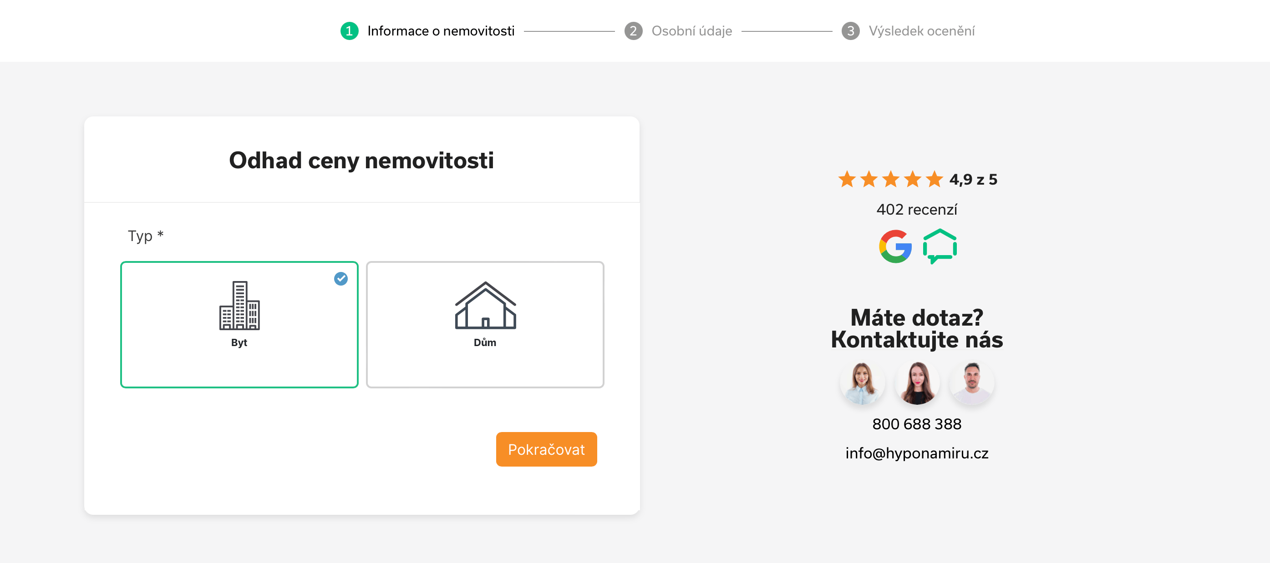1270x563 pixels.
Task: Select the Byt property type label
Action: click(x=239, y=343)
